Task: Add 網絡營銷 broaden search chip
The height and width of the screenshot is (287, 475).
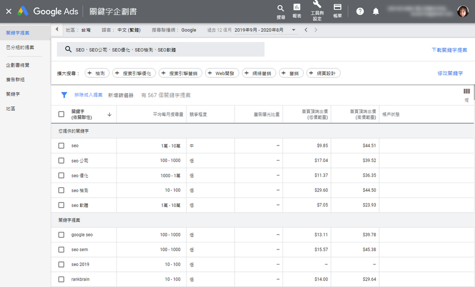Action: pos(259,73)
